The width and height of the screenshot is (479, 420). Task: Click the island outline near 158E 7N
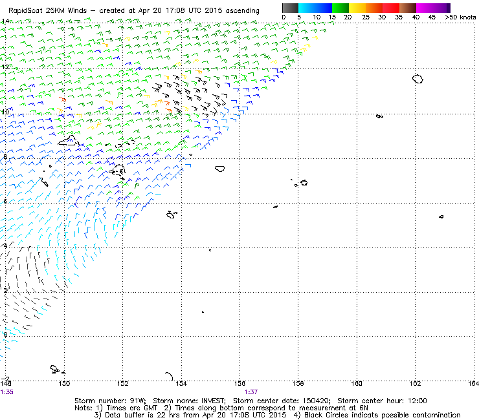point(304,183)
